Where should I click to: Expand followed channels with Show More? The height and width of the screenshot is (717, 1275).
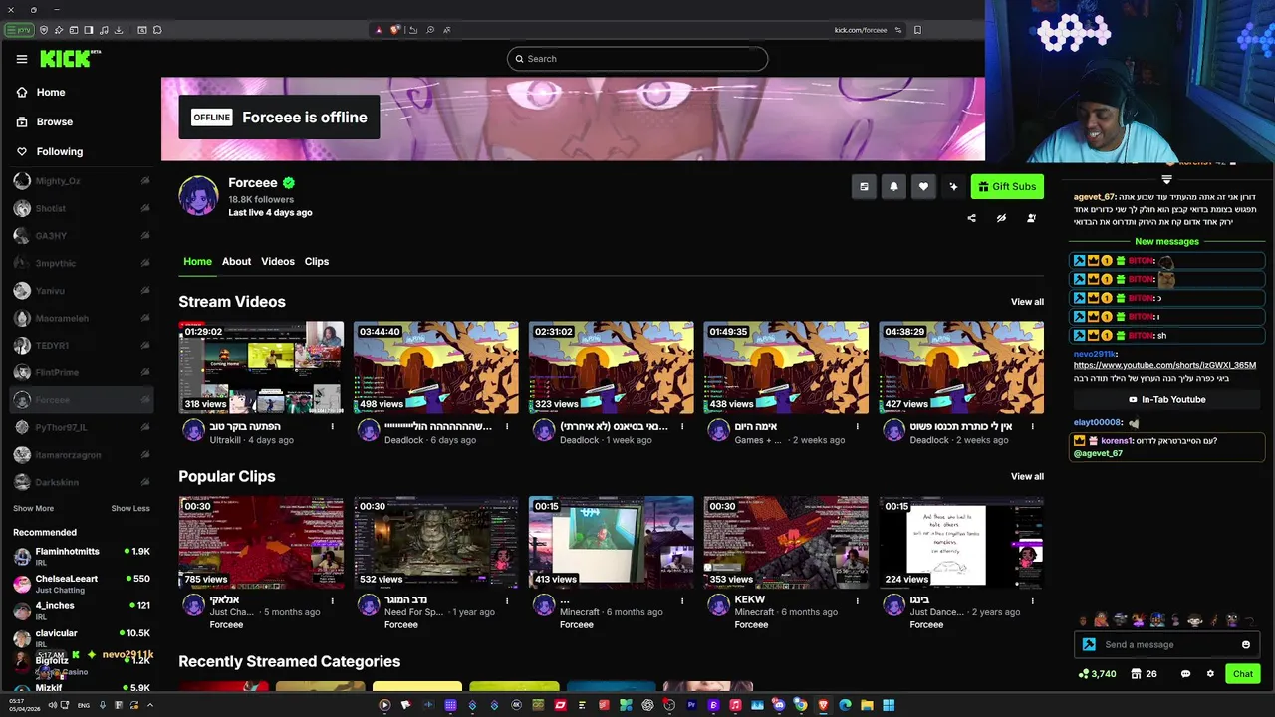[33, 508]
